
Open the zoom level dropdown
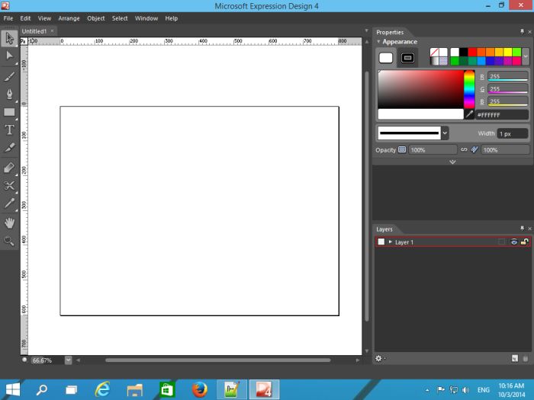(68, 360)
